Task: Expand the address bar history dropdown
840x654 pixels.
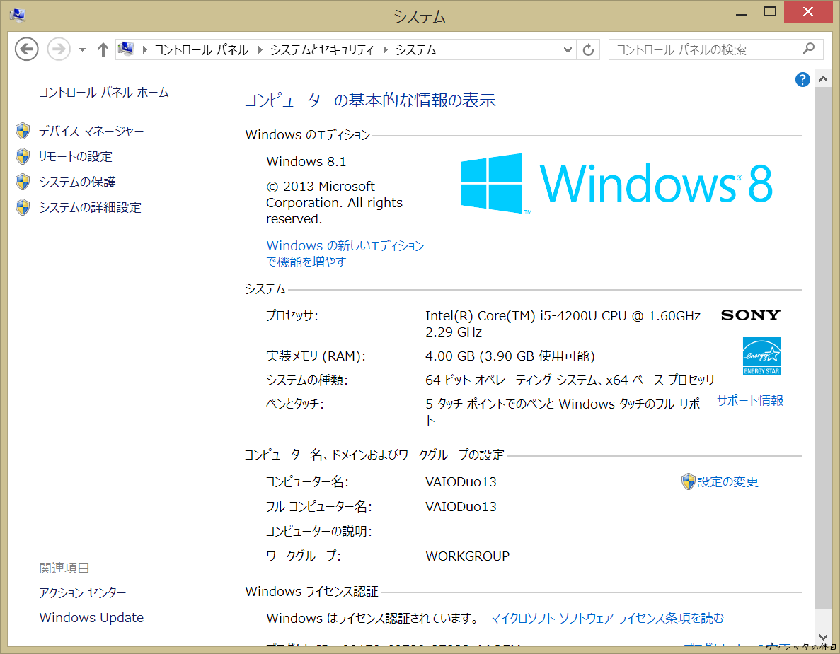Action: tap(568, 49)
